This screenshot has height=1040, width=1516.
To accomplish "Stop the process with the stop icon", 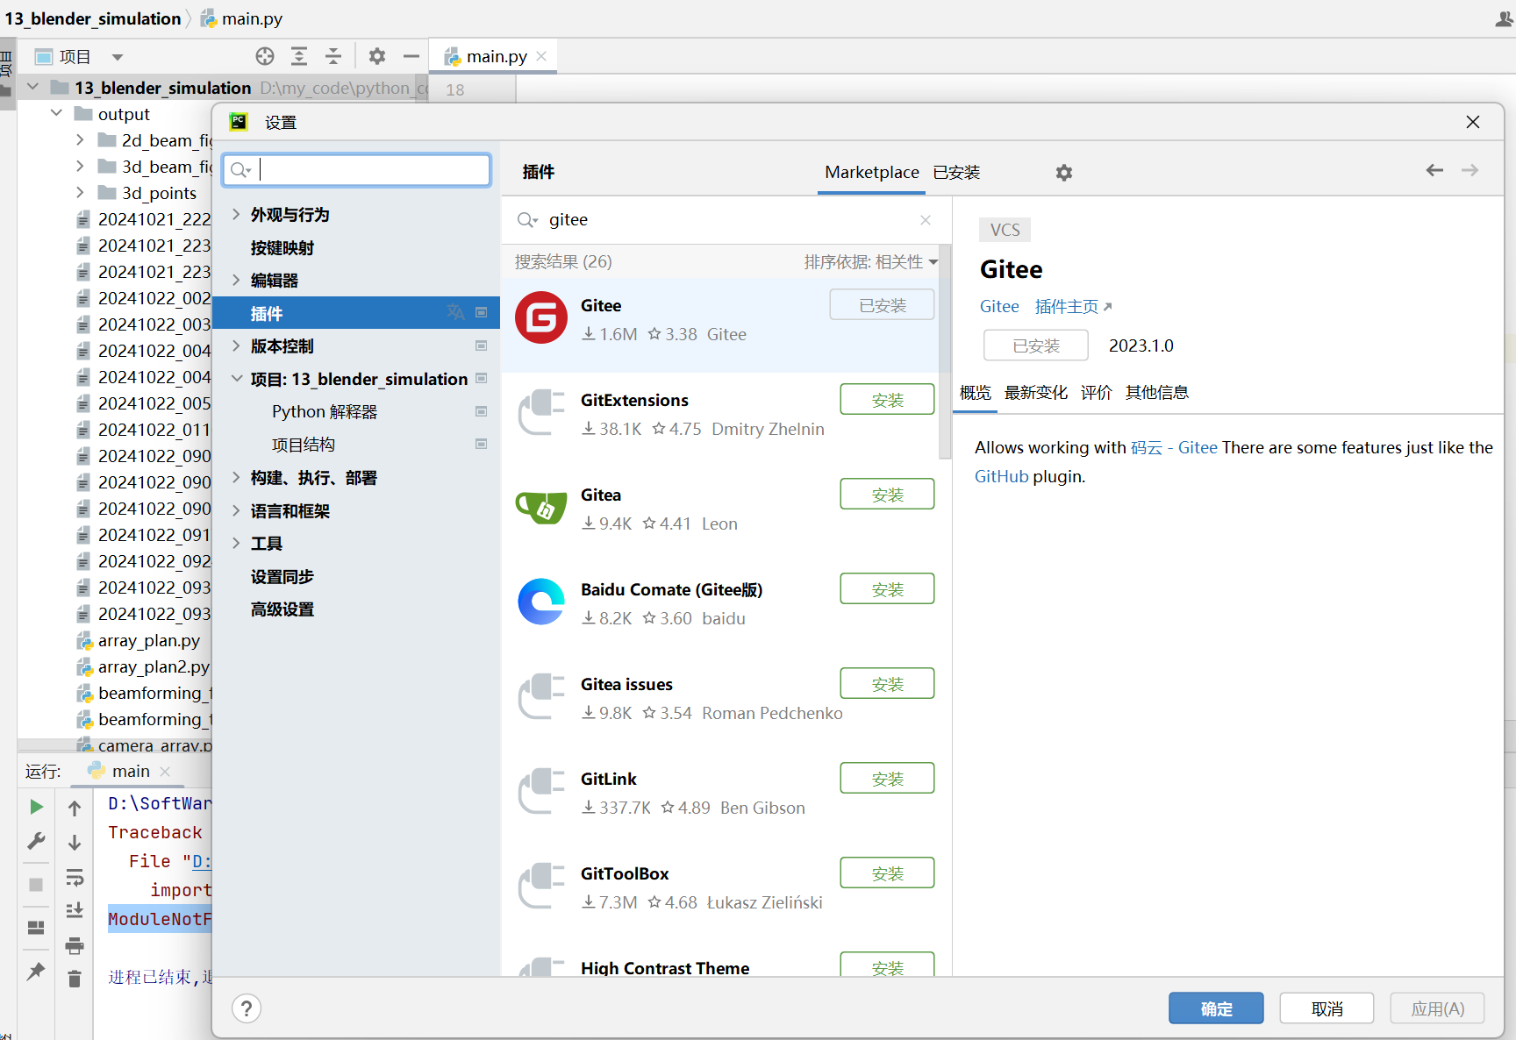I will [36, 885].
